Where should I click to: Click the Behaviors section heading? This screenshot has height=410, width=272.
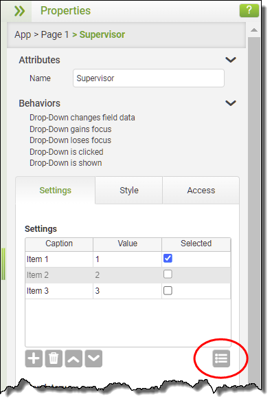tap(39, 103)
